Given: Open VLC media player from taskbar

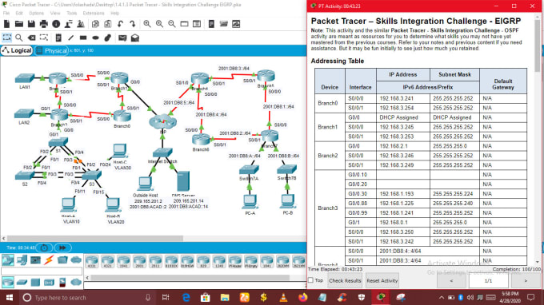Looking at the screenshot, I should 283,297.
